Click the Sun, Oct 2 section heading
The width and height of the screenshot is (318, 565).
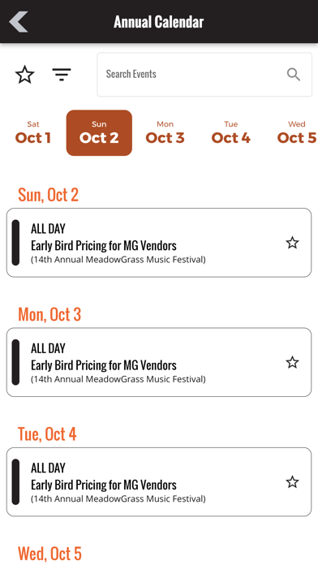click(48, 195)
